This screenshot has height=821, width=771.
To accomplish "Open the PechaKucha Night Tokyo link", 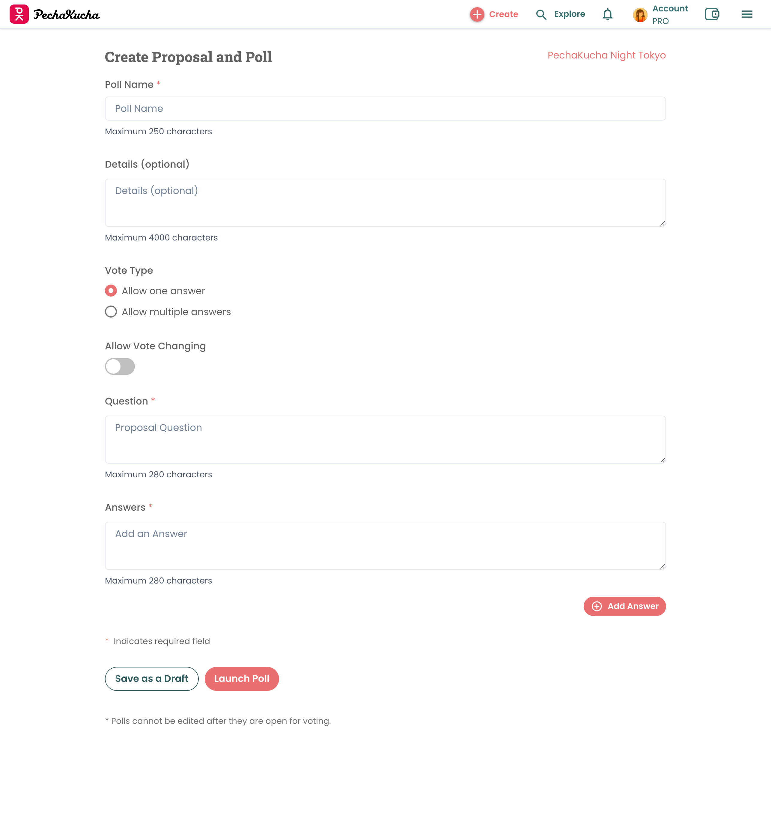I will (x=606, y=55).
